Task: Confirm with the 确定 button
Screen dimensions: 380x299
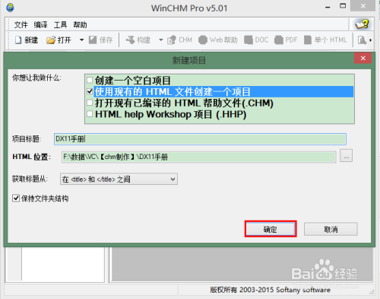Action: [271, 229]
